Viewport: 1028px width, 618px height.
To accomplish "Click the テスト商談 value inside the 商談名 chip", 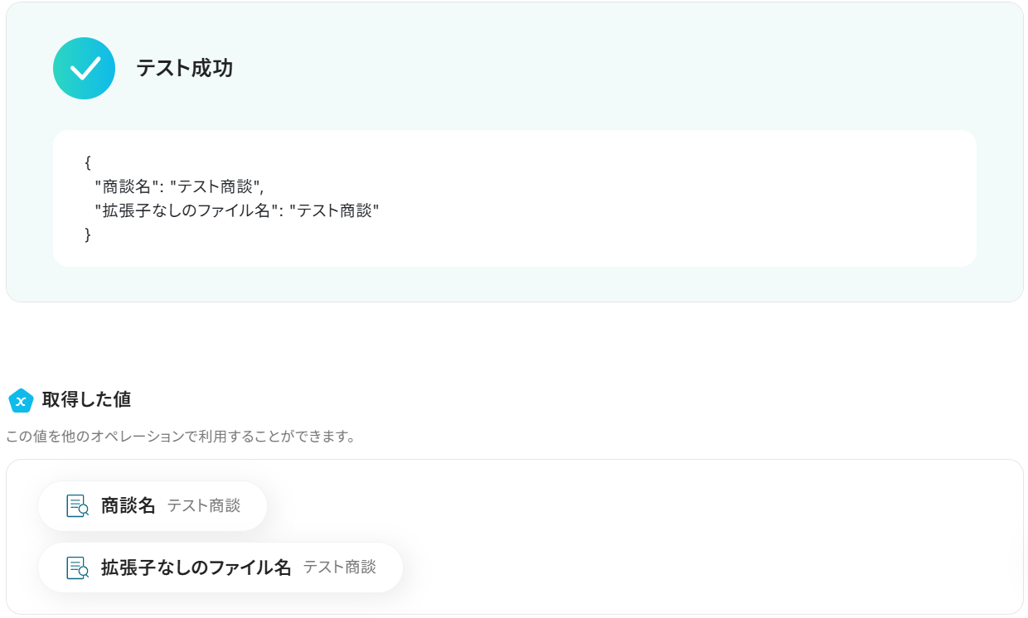I will click(204, 505).
